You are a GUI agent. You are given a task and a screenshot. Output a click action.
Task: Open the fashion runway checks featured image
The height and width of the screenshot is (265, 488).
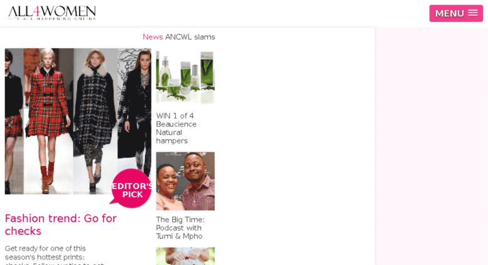pyautogui.click(x=78, y=122)
